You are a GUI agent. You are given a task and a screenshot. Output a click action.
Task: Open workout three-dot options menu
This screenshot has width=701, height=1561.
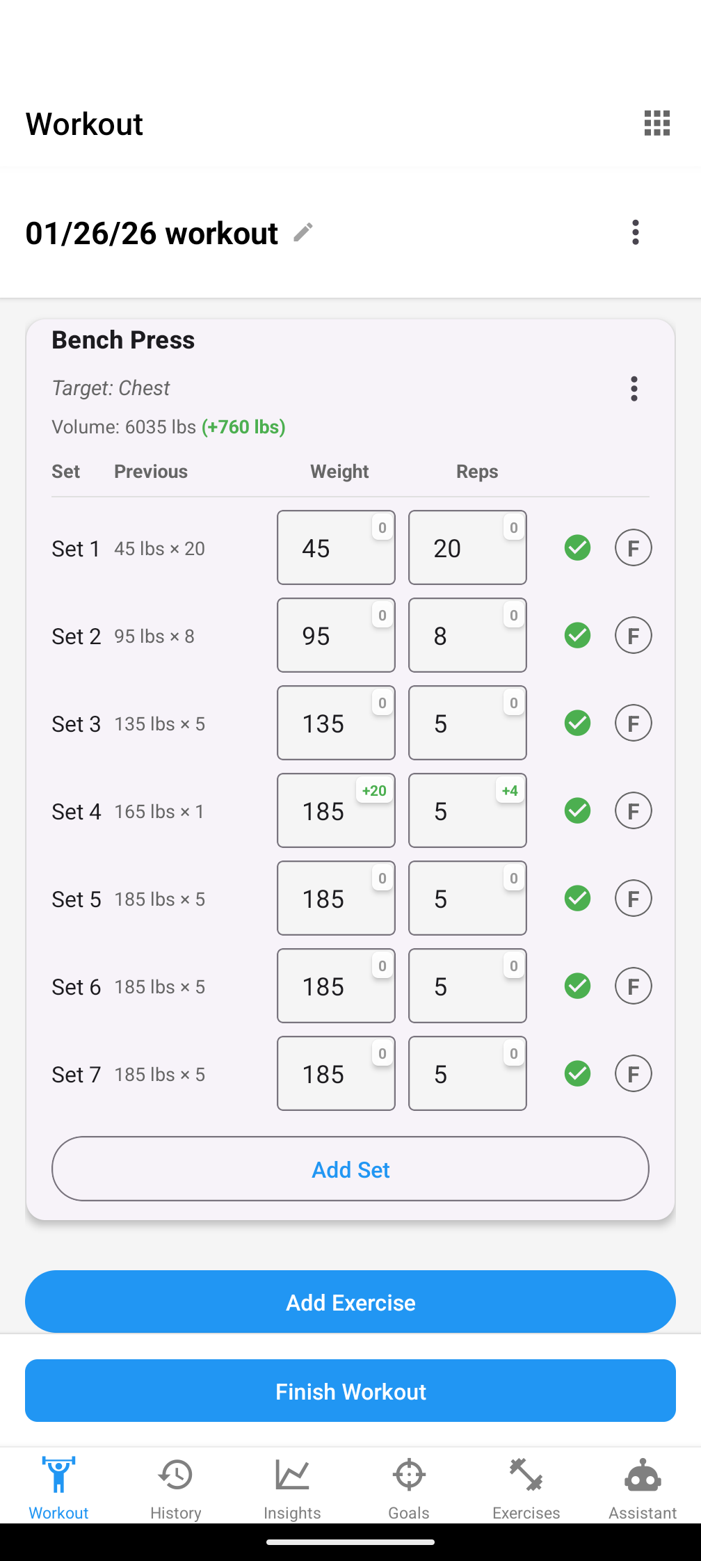635,232
